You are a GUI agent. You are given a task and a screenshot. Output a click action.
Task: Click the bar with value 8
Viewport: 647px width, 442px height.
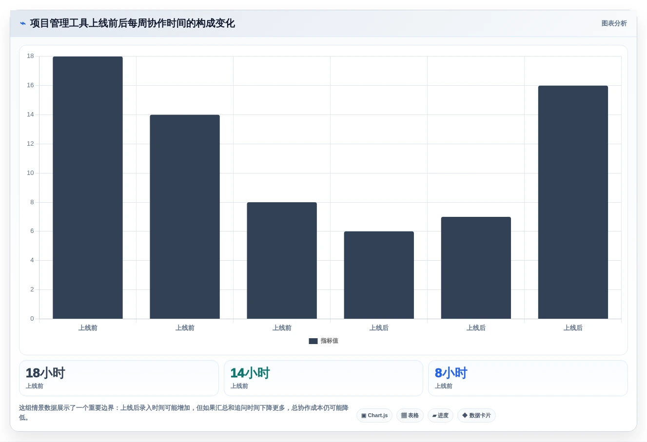pos(282,261)
